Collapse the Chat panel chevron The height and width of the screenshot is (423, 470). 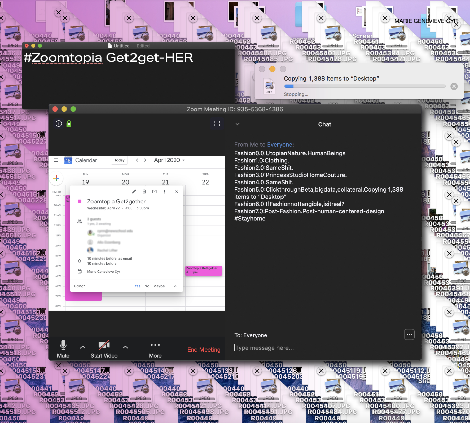click(238, 124)
